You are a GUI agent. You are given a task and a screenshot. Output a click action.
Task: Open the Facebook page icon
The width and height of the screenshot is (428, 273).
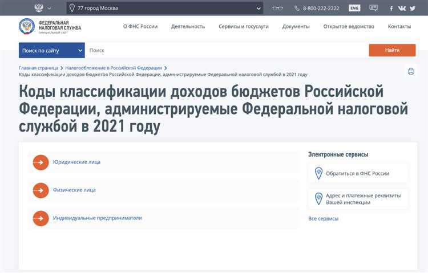(391, 9)
